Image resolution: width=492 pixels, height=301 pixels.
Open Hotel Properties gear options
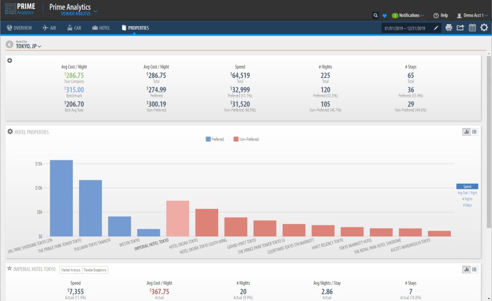[10, 131]
